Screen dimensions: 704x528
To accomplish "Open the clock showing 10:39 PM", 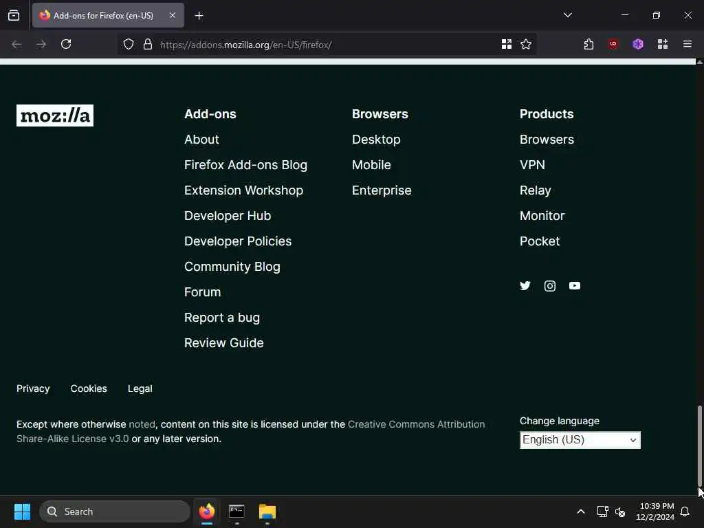I will (x=655, y=511).
